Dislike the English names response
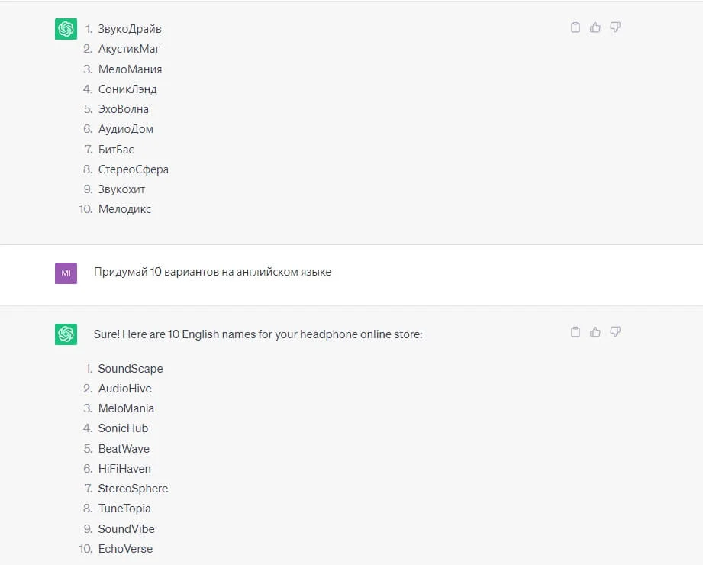 pos(615,332)
